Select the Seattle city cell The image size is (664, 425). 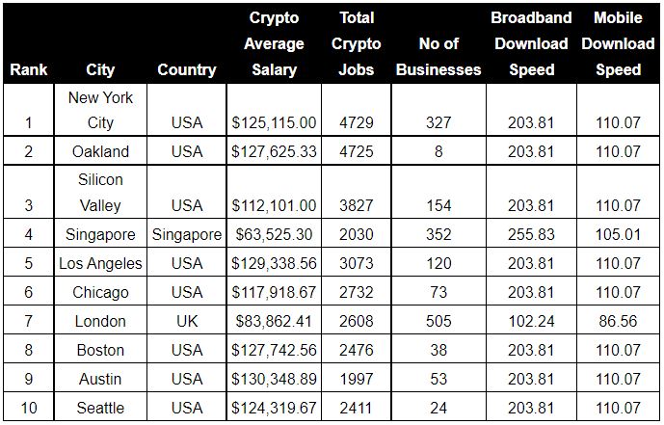pos(100,408)
